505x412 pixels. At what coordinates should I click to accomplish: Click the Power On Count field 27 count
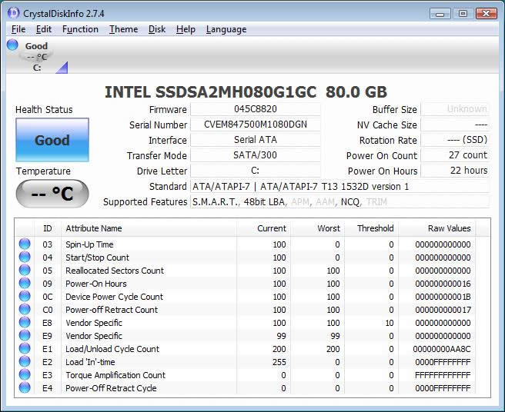(456, 155)
